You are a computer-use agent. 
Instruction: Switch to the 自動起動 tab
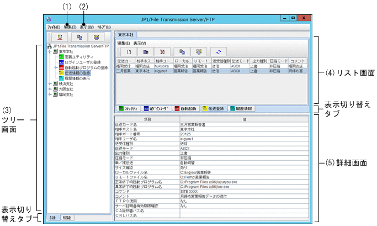click(185, 109)
